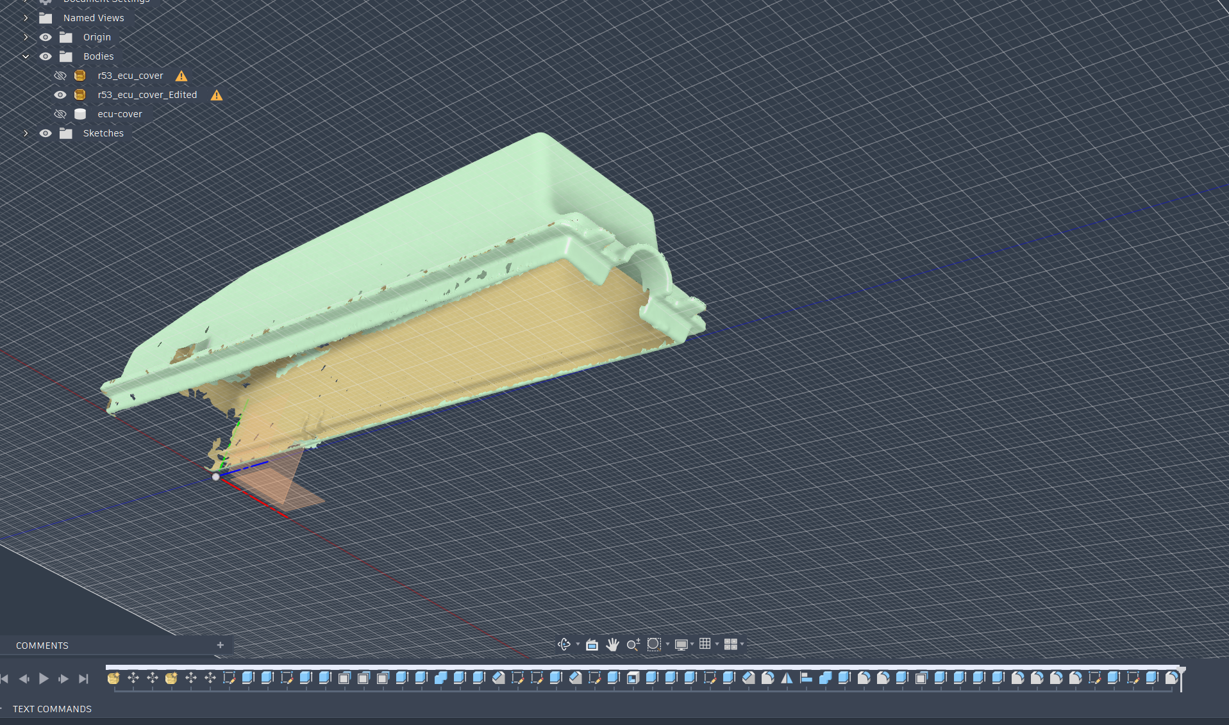Select ecu-cover in browser tree
Screen dimensions: 1229x725
tap(120, 114)
